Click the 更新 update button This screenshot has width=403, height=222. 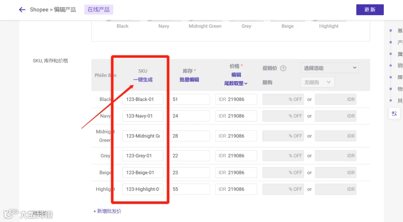coord(370,10)
